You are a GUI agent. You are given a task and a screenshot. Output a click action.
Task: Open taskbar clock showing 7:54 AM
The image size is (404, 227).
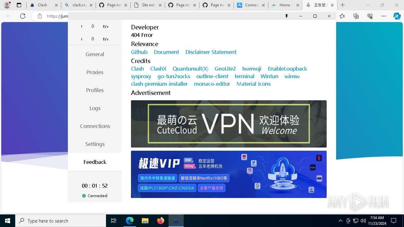pyautogui.click(x=377, y=221)
